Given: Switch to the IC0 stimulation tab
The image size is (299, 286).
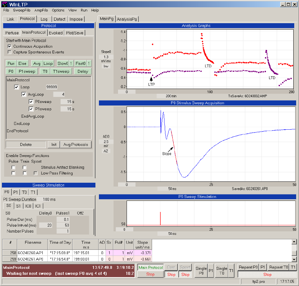Looking at the screenshot, I should point(29,206).
